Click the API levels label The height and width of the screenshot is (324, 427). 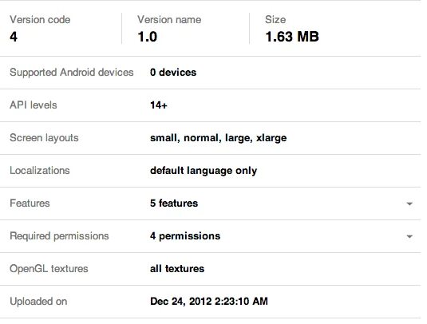point(34,105)
